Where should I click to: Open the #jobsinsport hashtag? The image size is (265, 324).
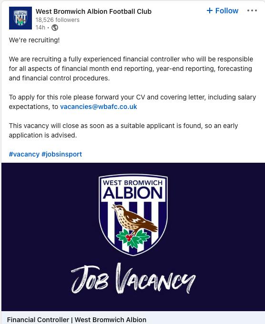click(x=61, y=154)
